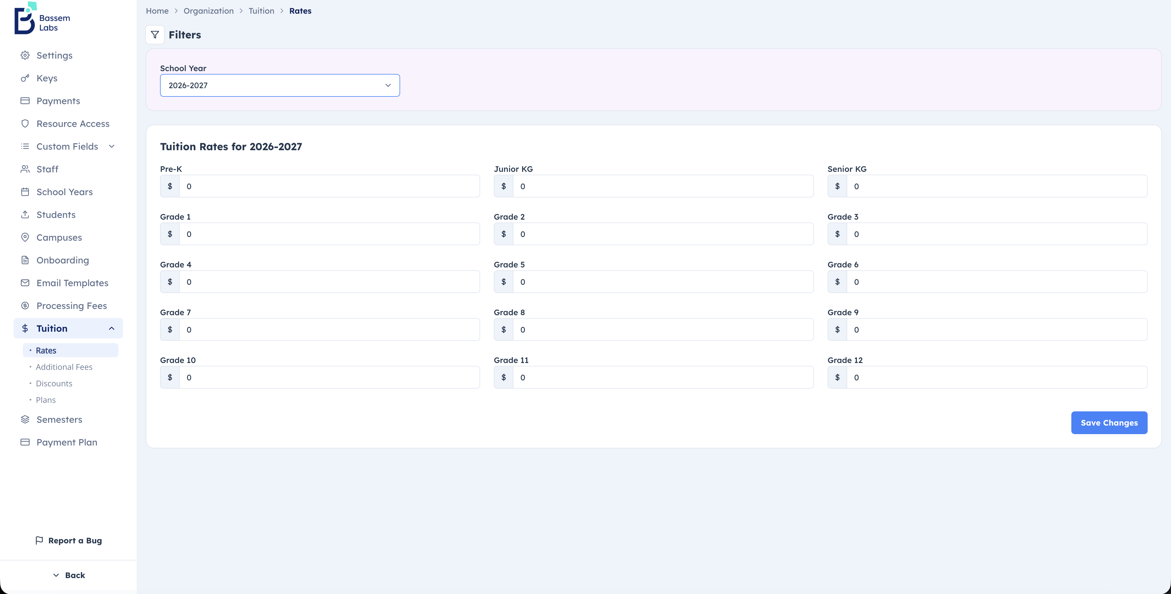
Task: Go to Tuition breadcrumb
Action: point(261,11)
